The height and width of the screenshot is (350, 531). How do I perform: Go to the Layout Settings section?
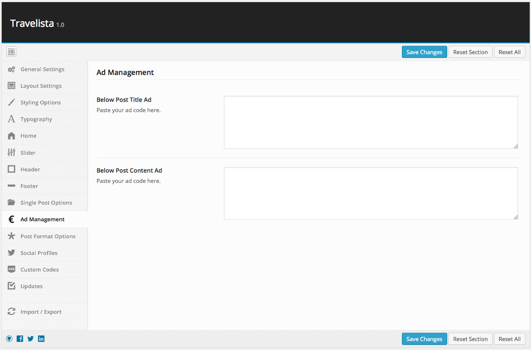coord(45,86)
